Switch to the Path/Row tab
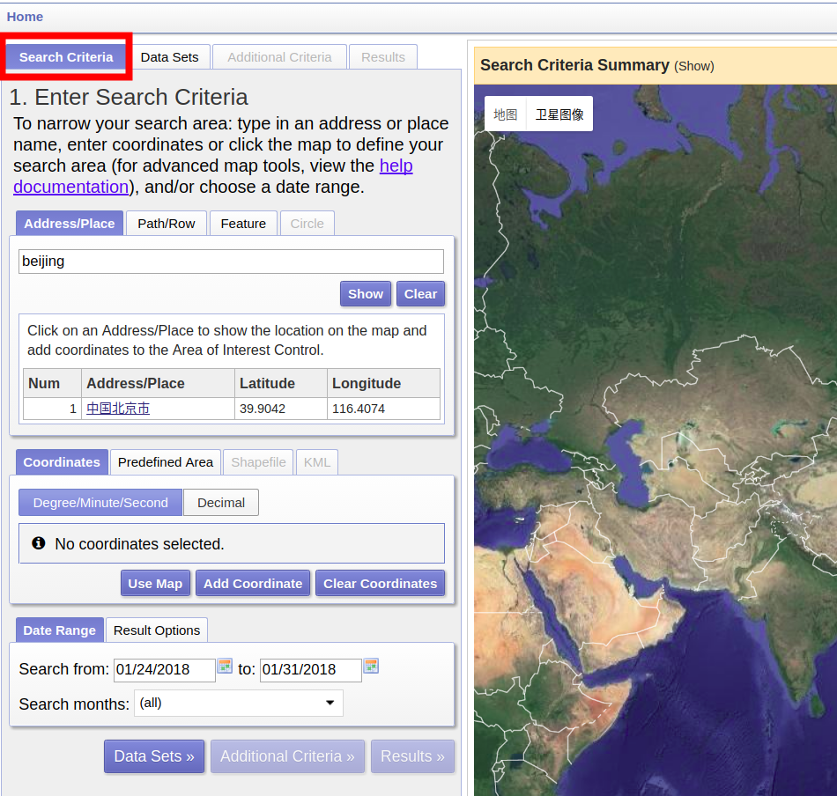This screenshot has width=837, height=796. 166,224
